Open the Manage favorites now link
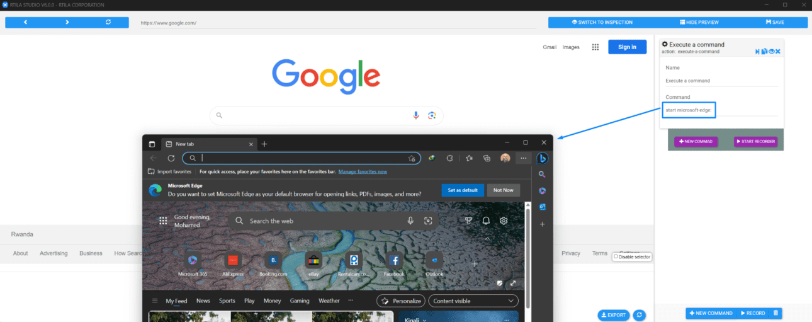The height and width of the screenshot is (322, 812). [363, 171]
